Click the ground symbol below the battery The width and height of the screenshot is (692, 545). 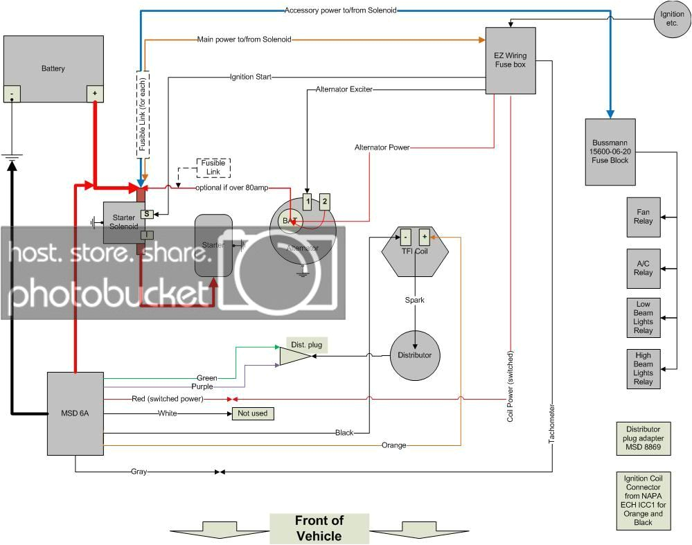(12, 161)
